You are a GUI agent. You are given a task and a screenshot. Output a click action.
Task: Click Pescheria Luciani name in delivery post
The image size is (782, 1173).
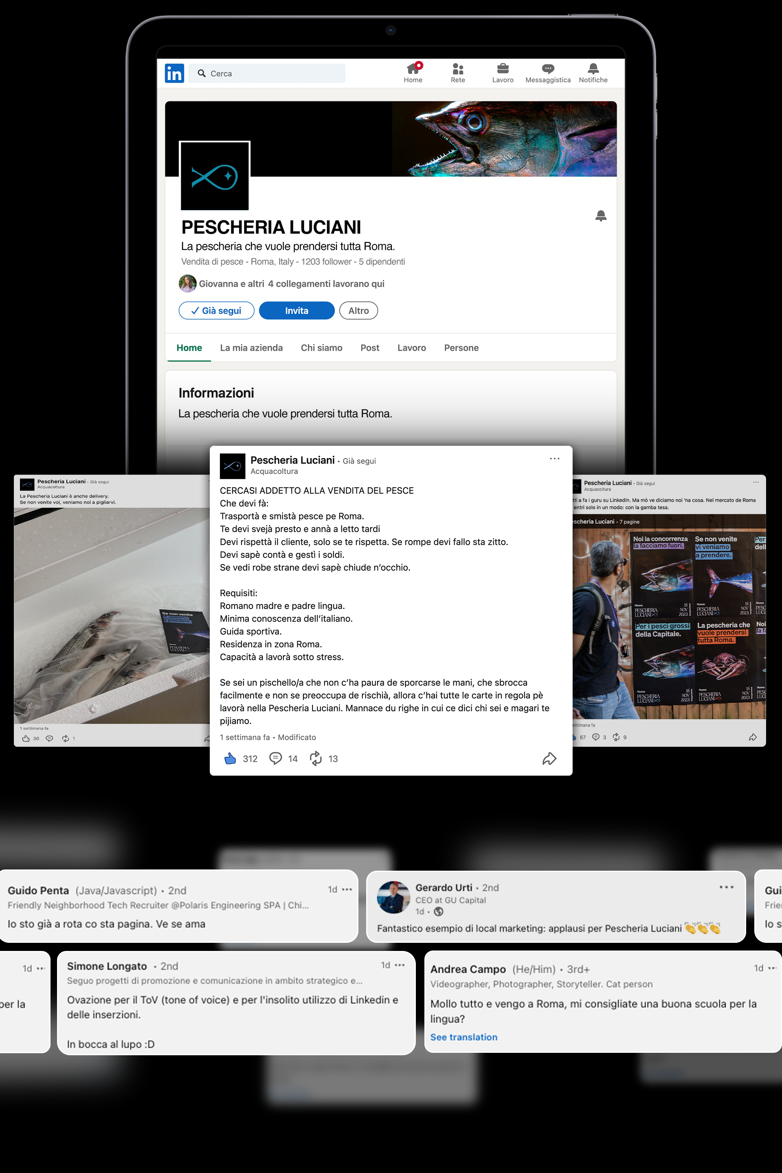pos(62,482)
